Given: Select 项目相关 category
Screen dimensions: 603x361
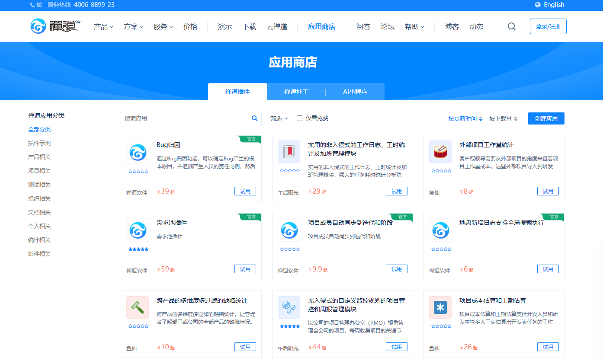Looking at the screenshot, I should click(39, 171).
